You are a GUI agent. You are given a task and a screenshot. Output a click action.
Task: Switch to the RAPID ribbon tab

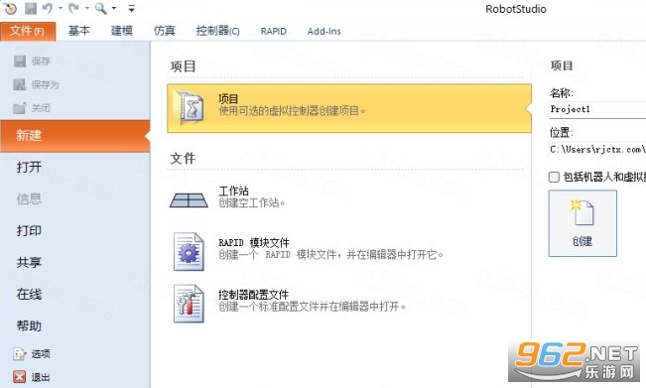pyautogui.click(x=274, y=32)
